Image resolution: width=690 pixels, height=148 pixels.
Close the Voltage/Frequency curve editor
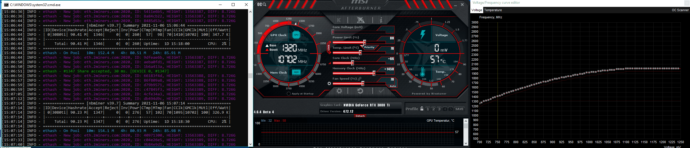(x=687, y=3)
